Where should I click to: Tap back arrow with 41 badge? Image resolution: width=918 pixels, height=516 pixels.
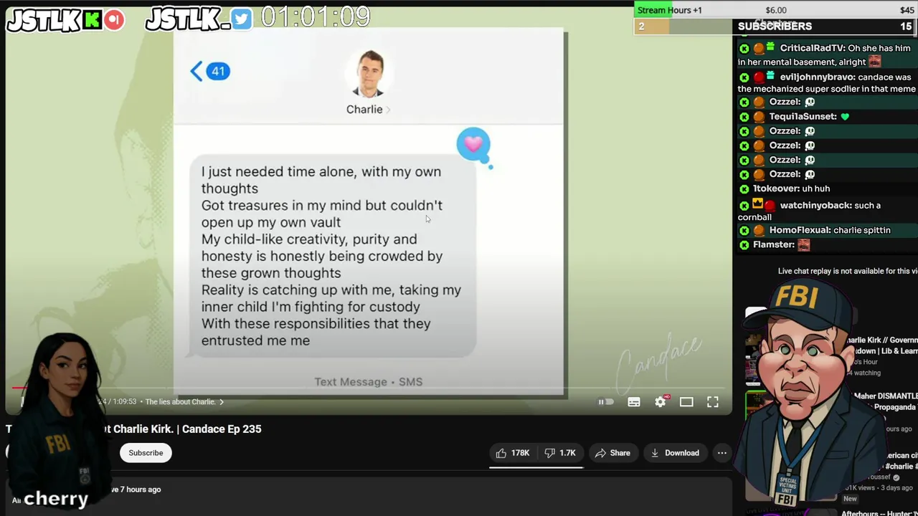(210, 71)
